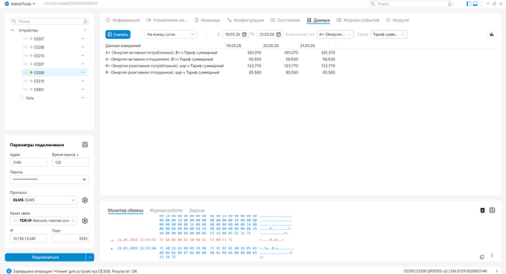The height and width of the screenshot is (274, 506).
Task: Switch to the Задачи tab
Action: (x=197, y=210)
